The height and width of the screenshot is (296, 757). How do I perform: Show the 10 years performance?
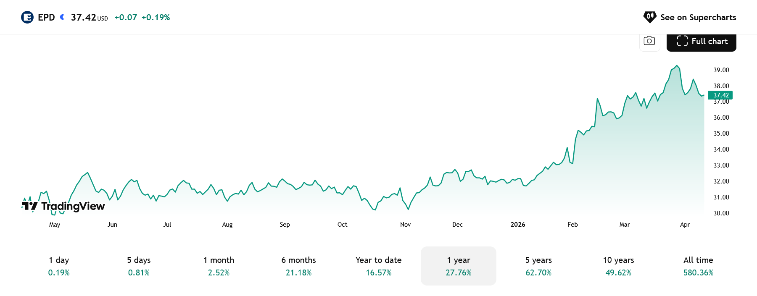618,266
